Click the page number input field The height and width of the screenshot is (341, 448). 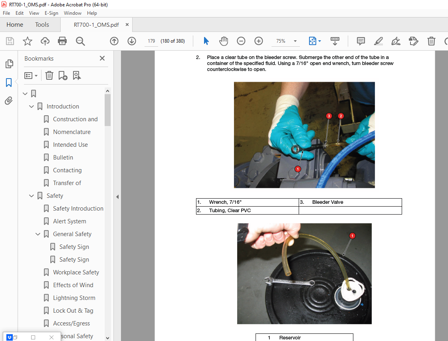[x=151, y=41]
